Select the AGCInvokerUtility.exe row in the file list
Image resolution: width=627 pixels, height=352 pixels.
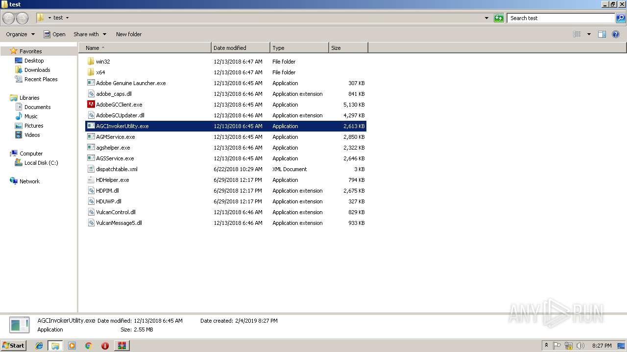click(x=226, y=126)
